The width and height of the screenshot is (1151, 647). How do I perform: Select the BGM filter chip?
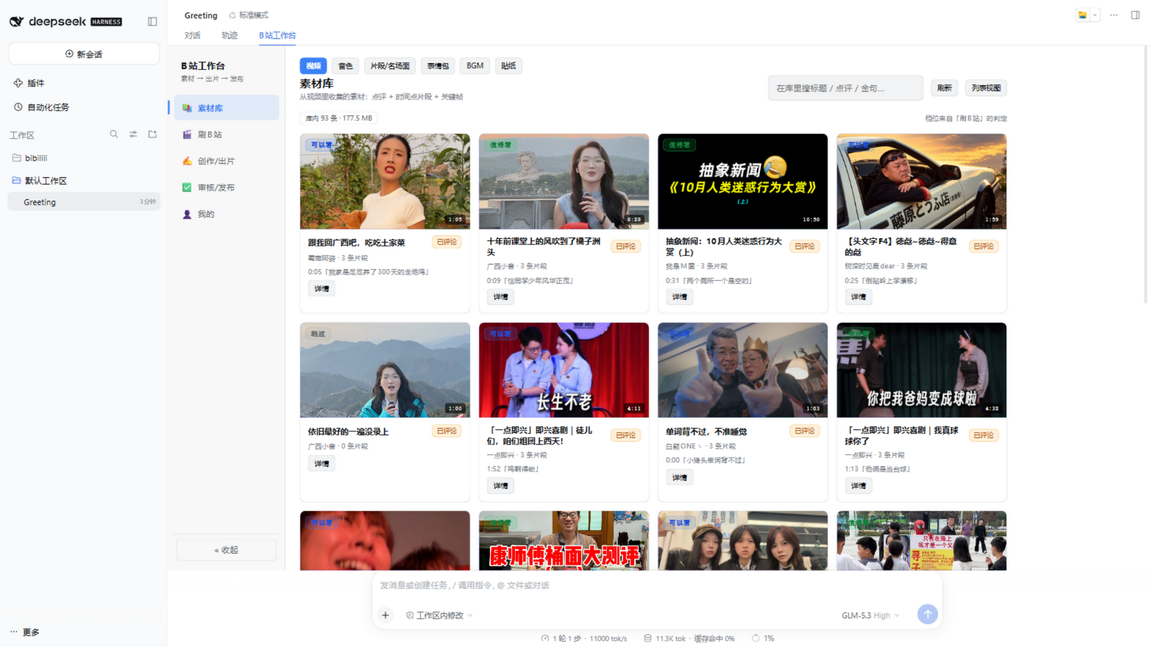point(475,66)
